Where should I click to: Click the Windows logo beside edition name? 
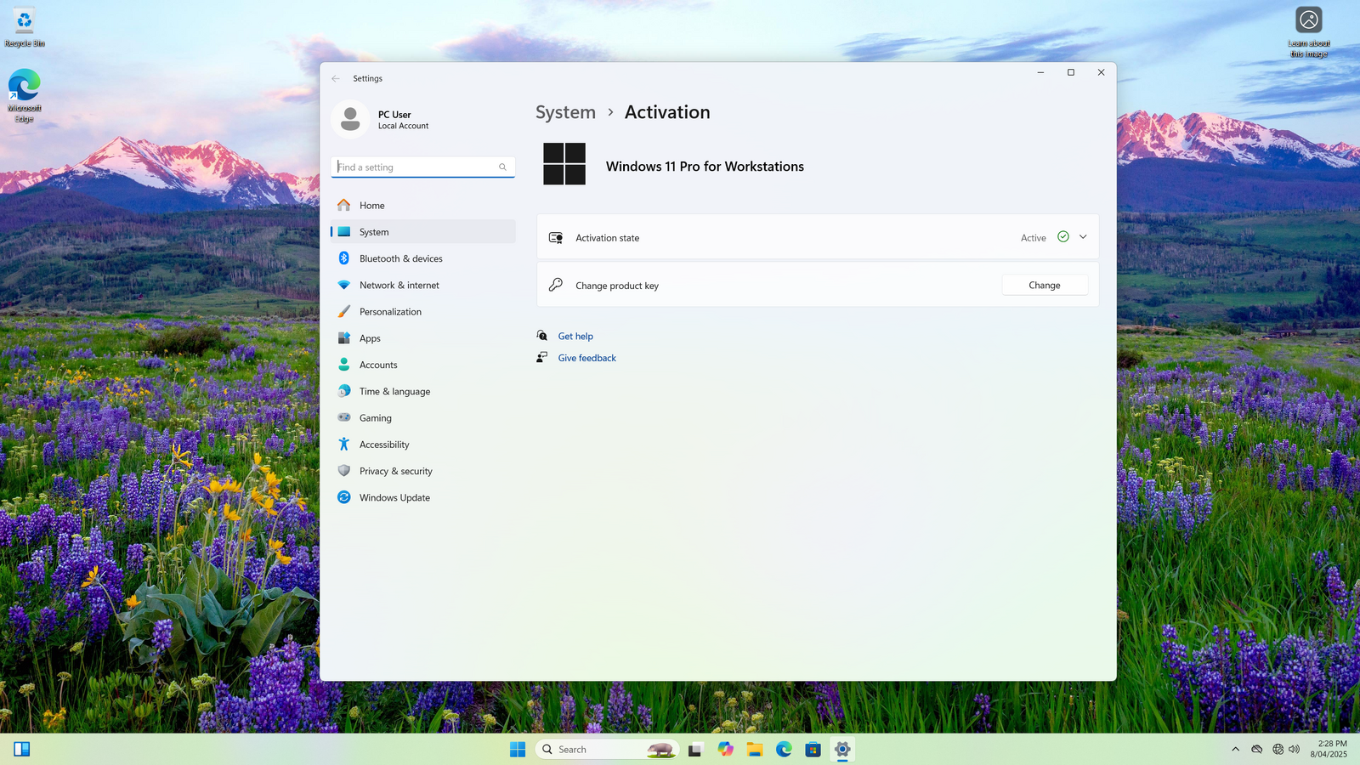pos(564,164)
